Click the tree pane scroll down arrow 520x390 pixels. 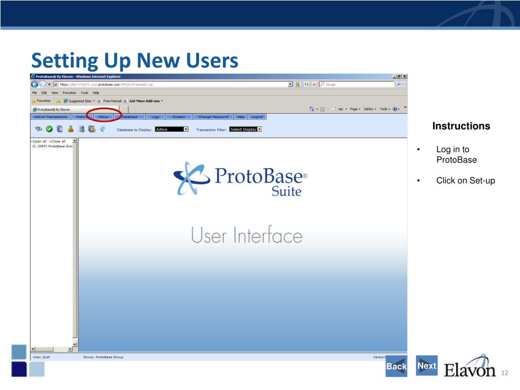coord(75,344)
